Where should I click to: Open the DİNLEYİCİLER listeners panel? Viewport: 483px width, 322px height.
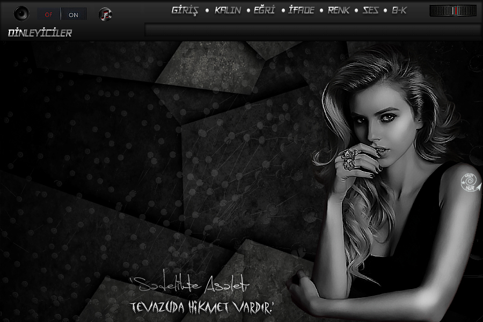pyautogui.click(x=40, y=33)
